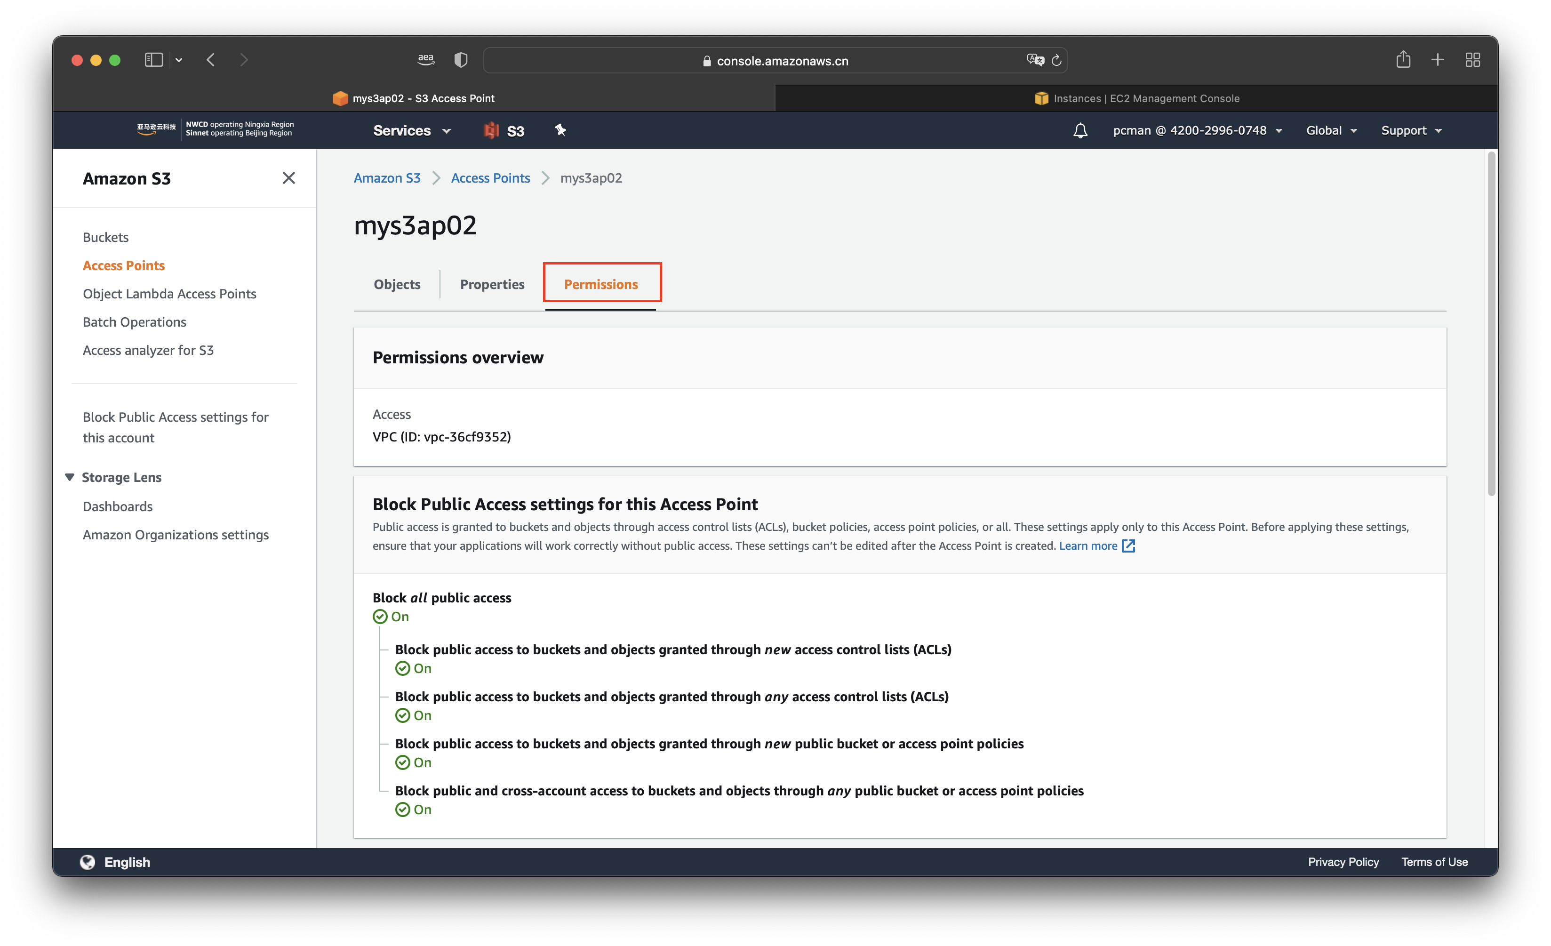Open Storage Lens Dashboards

coord(118,507)
